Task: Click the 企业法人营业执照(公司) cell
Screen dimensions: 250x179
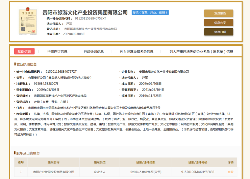Action: (x=146, y=172)
